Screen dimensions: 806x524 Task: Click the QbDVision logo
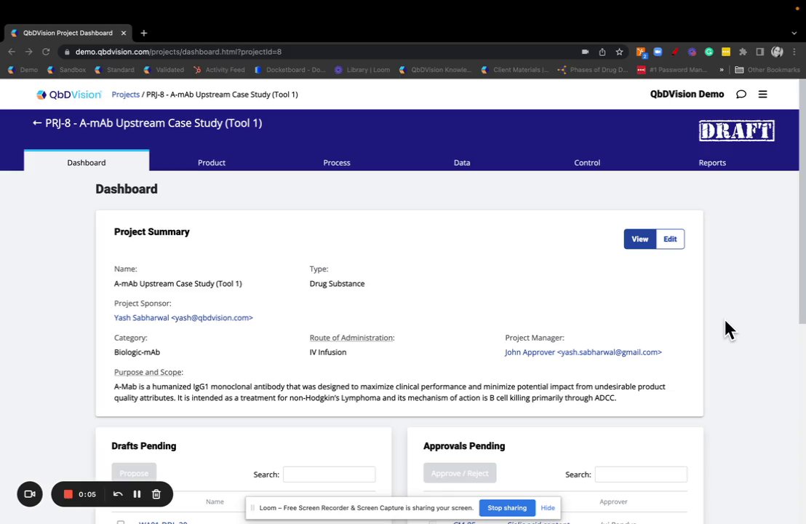coord(69,95)
